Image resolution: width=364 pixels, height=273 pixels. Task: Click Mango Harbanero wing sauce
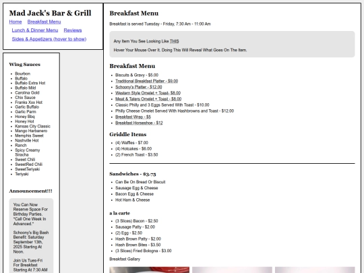click(31, 131)
